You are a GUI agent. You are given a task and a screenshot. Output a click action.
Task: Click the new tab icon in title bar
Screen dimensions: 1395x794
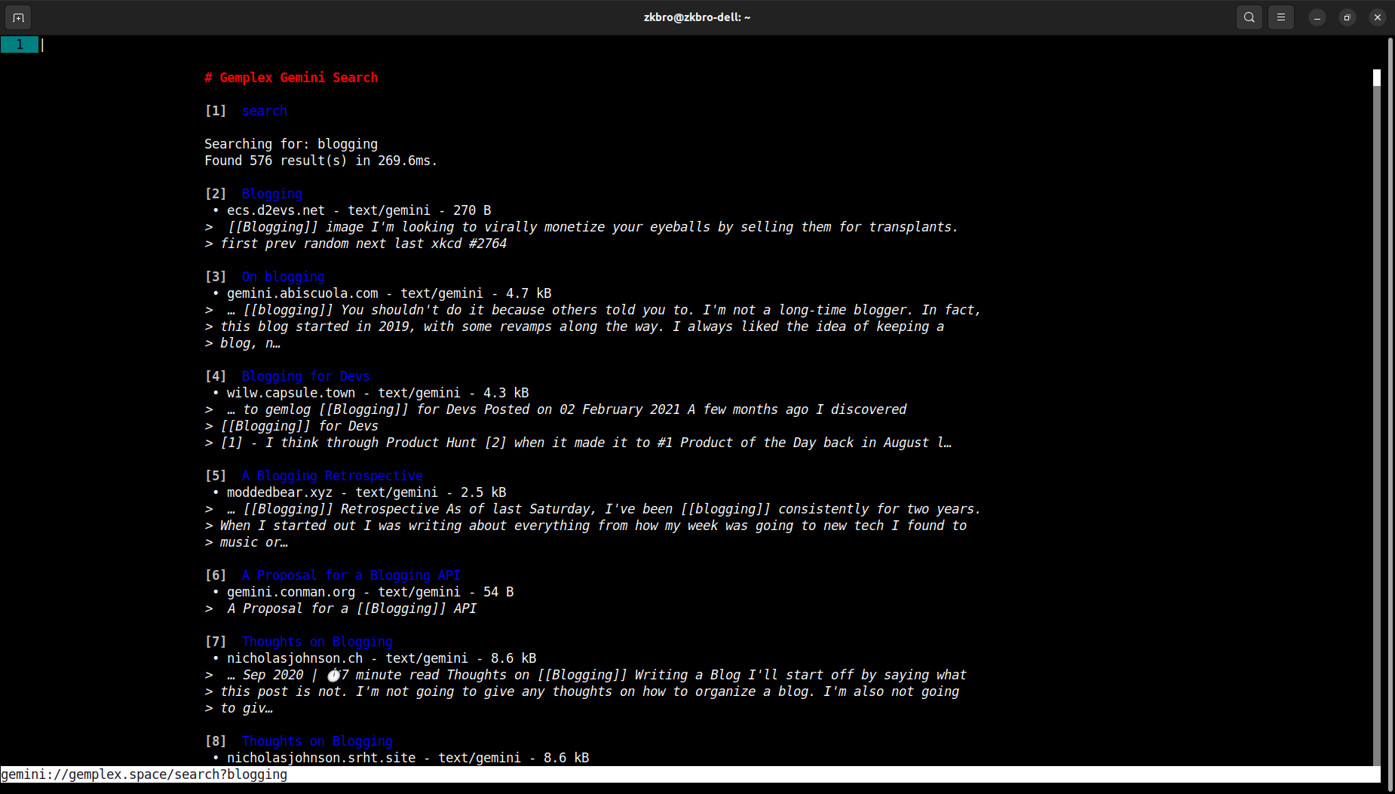coord(18,17)
